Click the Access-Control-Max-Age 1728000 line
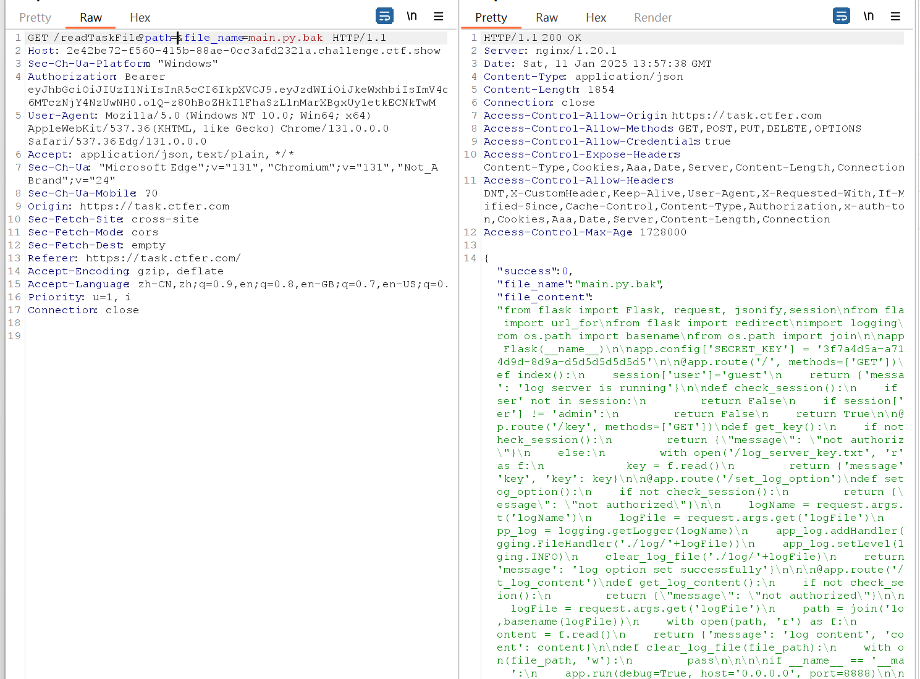Screen dimensions: 920x679 pos(585,232)
